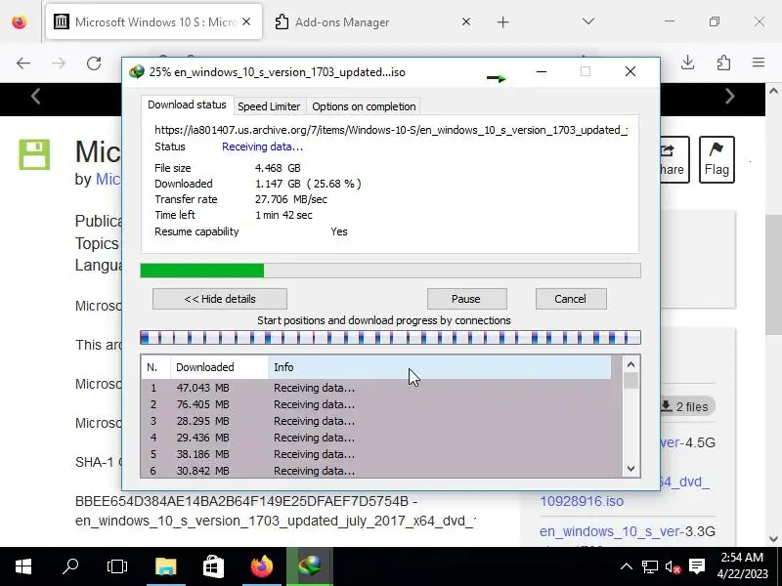Open the Speed Limiter tab

[269, 106]
